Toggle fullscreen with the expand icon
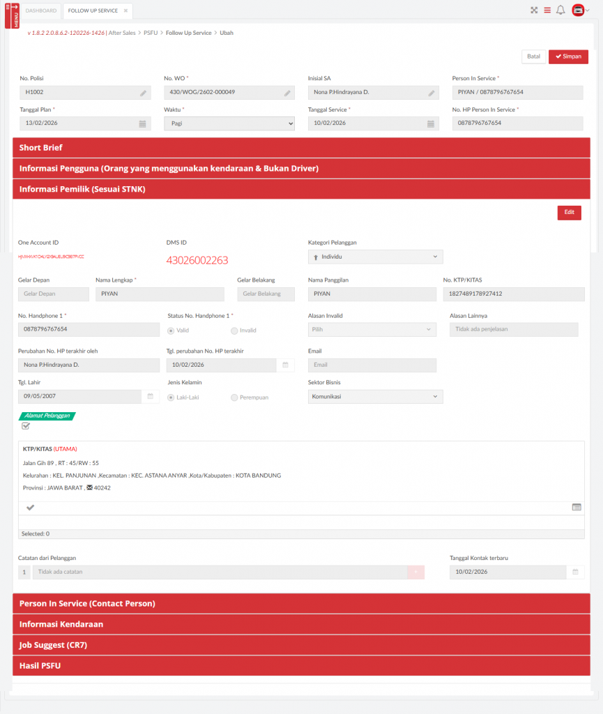This screenshot has width=603, height=714. coord(534,10)
